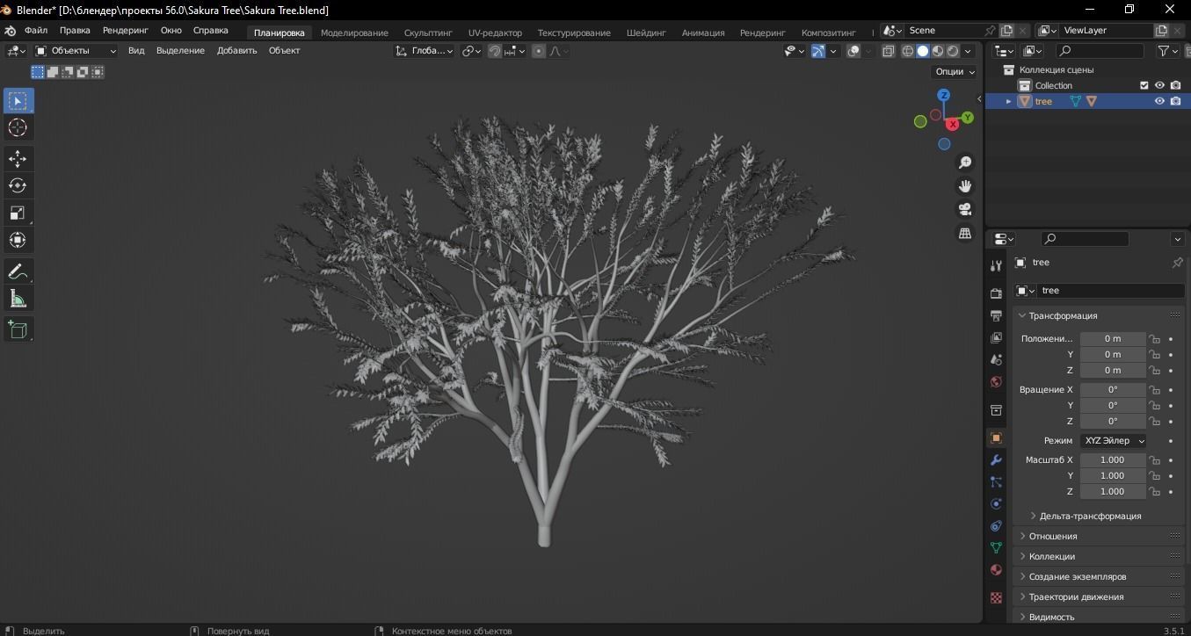Toggle viewport gizmos display button
This screenshot has width=1191, height=636.
point(818,51)
